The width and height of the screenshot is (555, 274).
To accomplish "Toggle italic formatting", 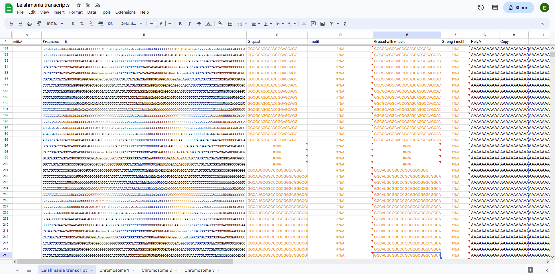I will 189,24.
